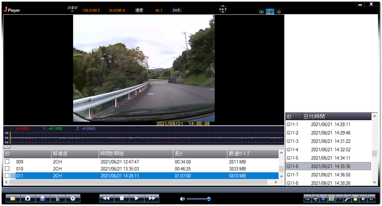Take a snapshot with the camera icon
Screen dimensions: 382x206
28,199
